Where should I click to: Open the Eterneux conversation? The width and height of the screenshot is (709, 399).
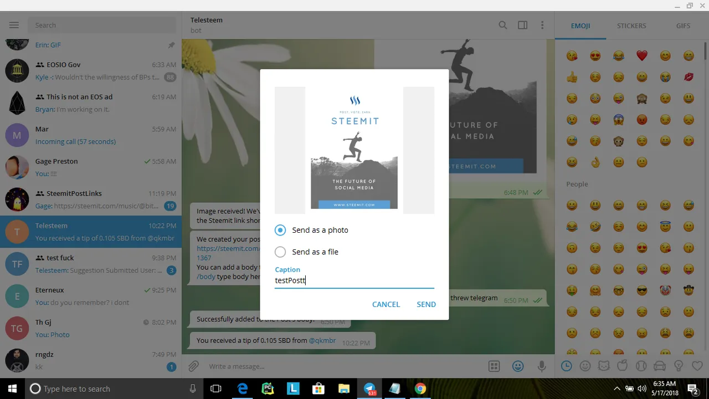tap(91, 296)
